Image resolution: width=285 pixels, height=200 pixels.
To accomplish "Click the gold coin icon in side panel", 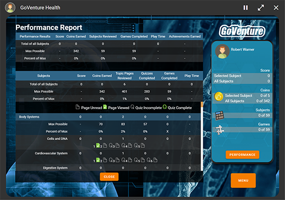I will click(x=219, y=97).
